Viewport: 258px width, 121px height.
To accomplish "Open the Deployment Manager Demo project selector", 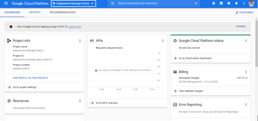I will click(x=73, y=4).
